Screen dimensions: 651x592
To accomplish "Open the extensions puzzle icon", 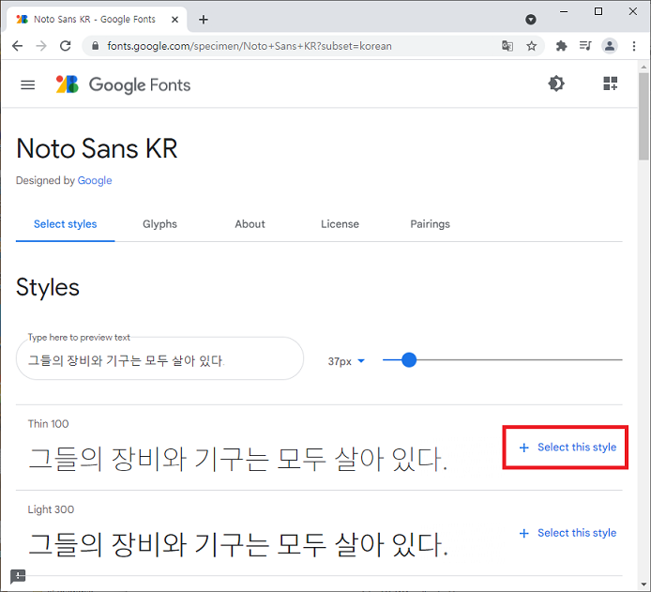I will (561, 46).
